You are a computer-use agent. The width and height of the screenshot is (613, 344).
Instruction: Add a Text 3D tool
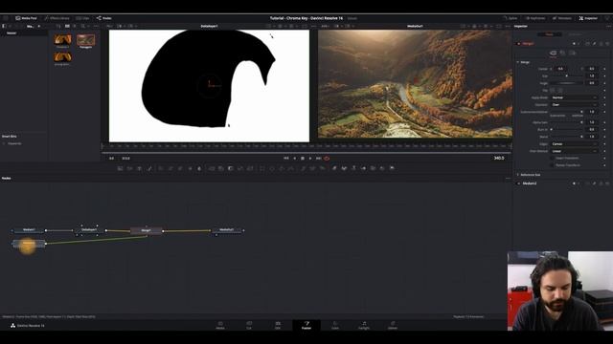coord(353,168)
